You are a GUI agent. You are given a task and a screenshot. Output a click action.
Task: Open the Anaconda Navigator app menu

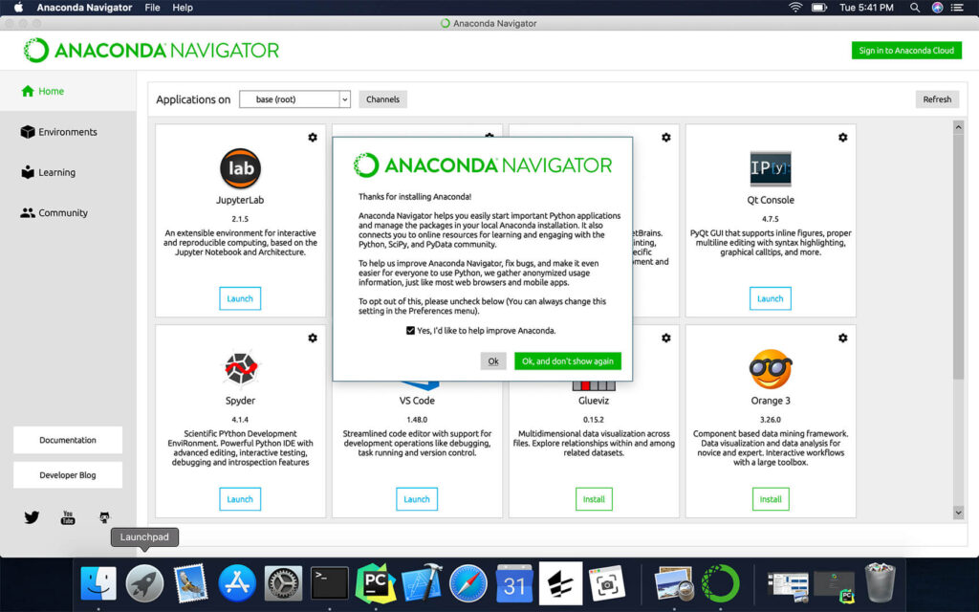pos(84,8)
